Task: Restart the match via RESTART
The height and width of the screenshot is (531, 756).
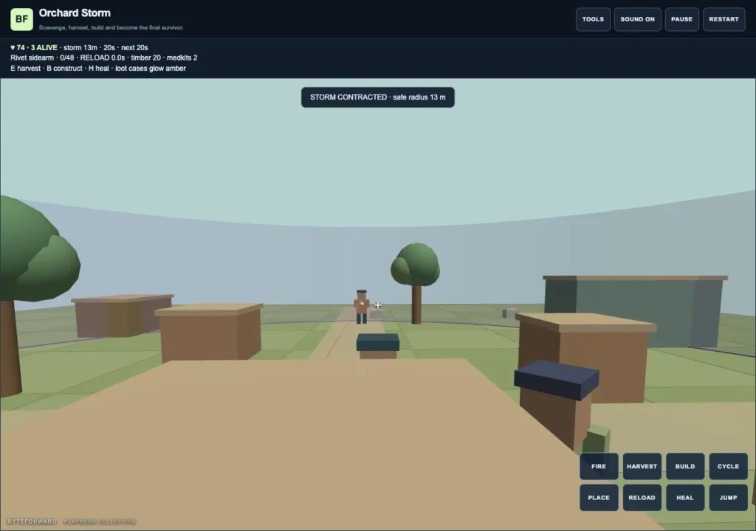Action: click(x=724, y=19)
